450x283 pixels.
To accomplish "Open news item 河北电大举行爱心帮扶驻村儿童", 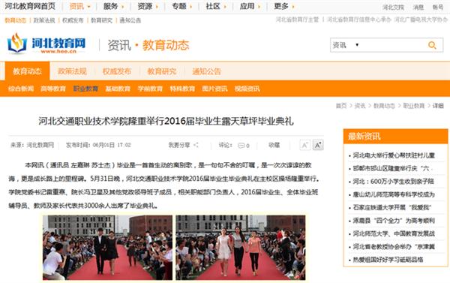I will [394, 155].
